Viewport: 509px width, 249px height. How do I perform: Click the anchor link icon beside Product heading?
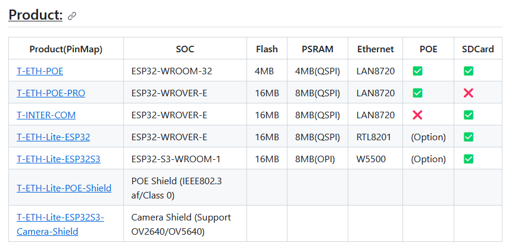click(x=72, y=16)
